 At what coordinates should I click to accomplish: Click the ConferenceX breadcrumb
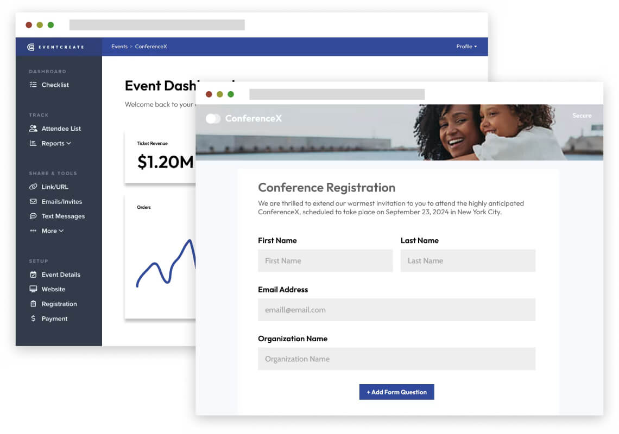pos(151,47)
